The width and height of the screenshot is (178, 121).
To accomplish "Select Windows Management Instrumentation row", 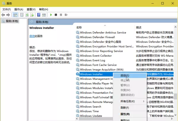I will click(x=94, y=79).
